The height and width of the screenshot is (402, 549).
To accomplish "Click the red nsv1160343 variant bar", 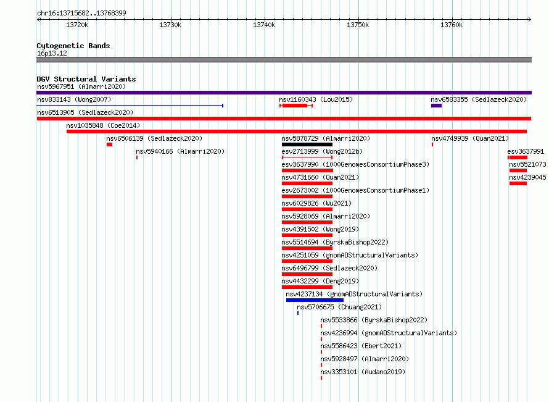I will (296, 106).
